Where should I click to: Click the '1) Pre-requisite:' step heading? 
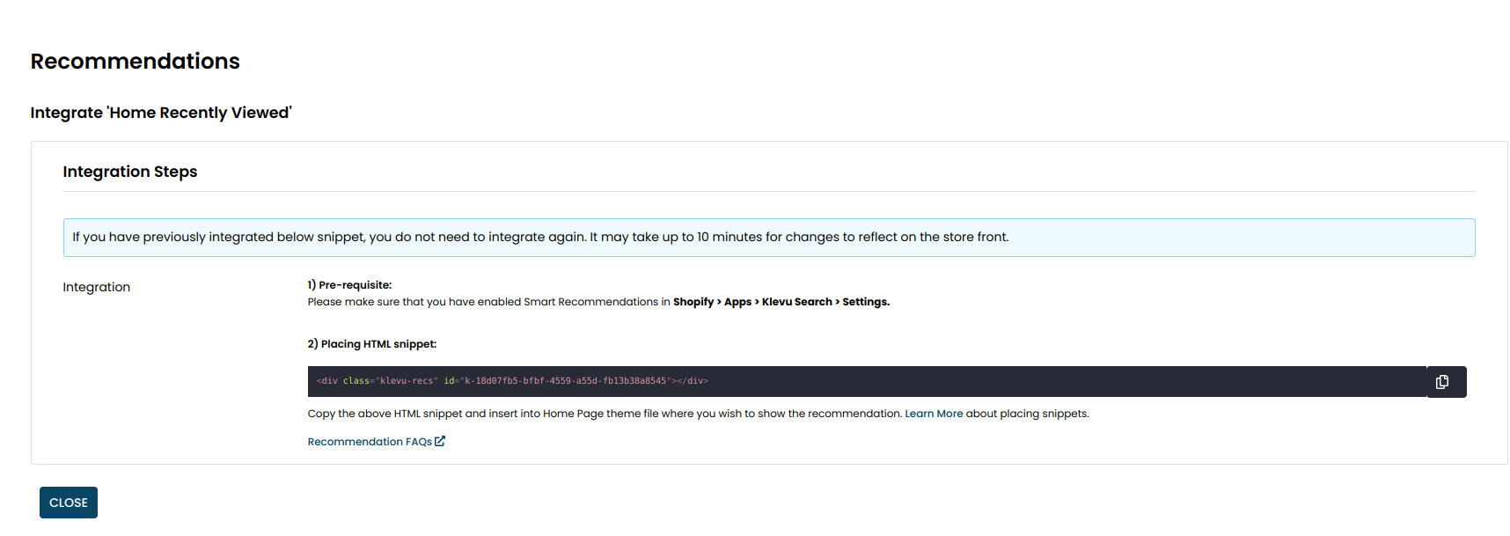pyautogui.click(x=349, y=285)
